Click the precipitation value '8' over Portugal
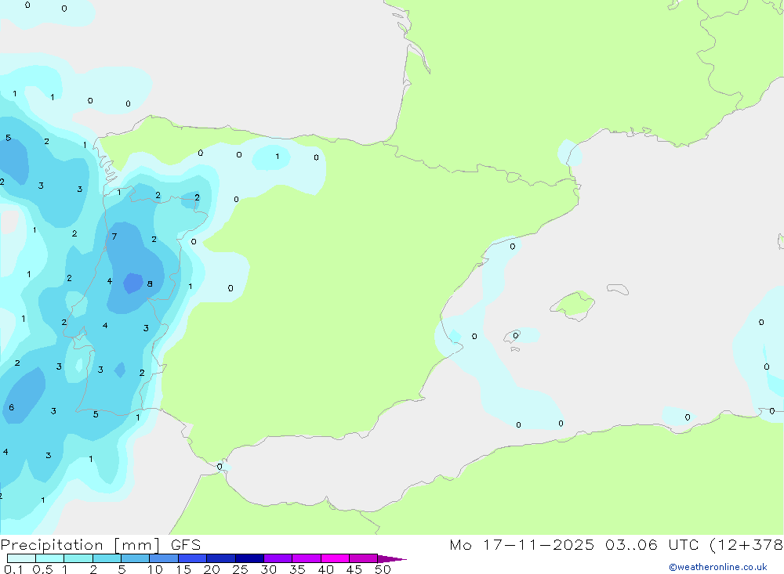The width and height of the screenshot is (784, 574). tap(150, 283)
